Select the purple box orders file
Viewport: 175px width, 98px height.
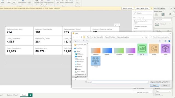tap(165, 50)
